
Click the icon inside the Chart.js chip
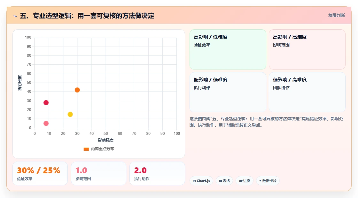point(194,181)
